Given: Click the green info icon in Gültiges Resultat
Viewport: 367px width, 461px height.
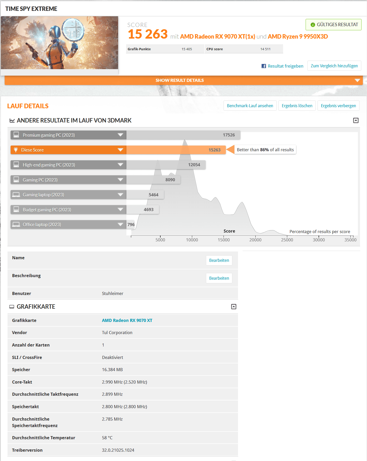Looking at the screenshot, I should coord(313,25).
